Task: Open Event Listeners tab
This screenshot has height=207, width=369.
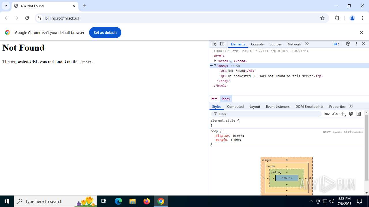Action: tap(278, 107)
